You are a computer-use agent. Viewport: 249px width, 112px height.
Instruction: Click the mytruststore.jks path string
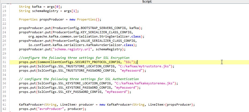click(x=144, y=66)
